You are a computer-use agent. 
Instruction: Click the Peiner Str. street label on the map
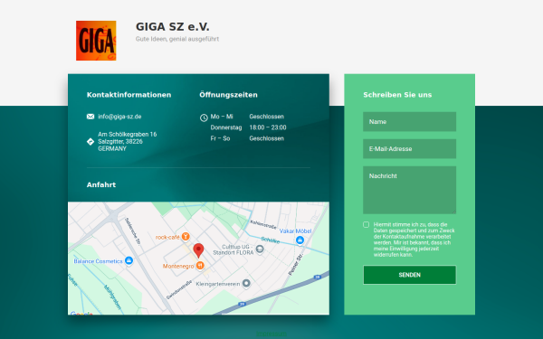(296, 264)
